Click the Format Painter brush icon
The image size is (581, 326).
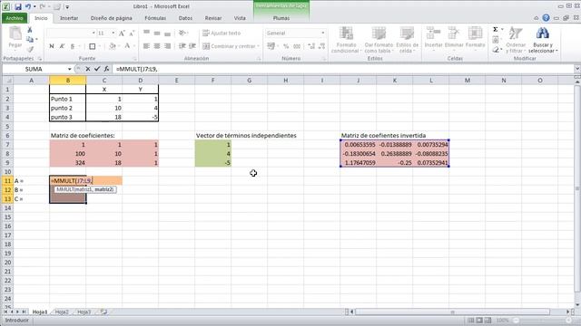click(x=30, y=49)
